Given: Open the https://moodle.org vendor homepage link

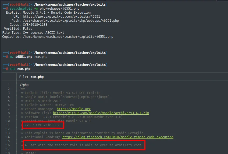Looking at the screenshot, I should tap(74, 109).
